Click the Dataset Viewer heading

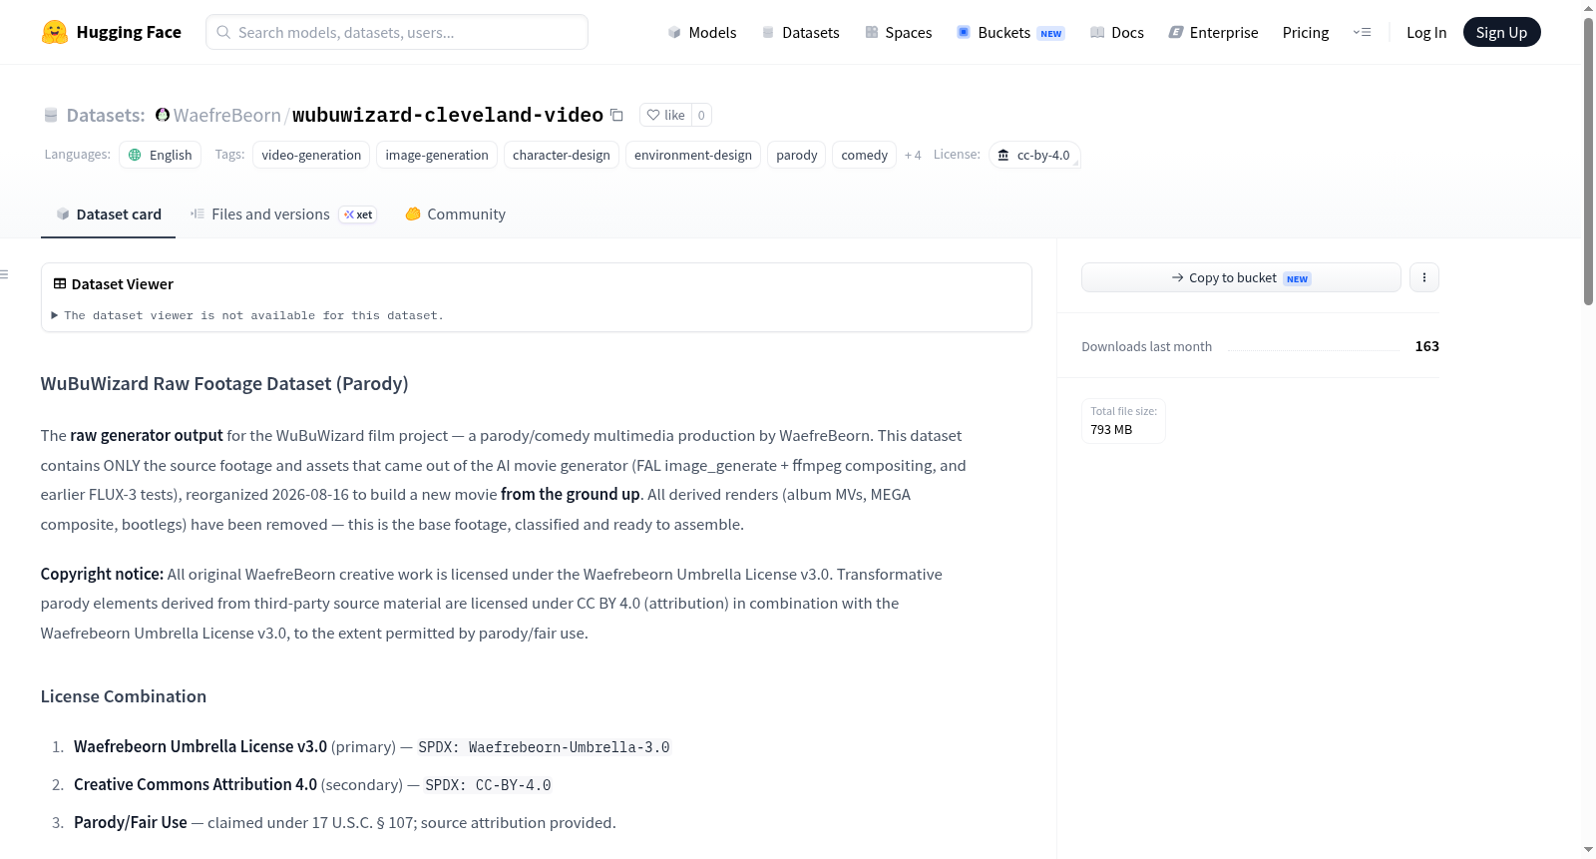tap(123, 284)
